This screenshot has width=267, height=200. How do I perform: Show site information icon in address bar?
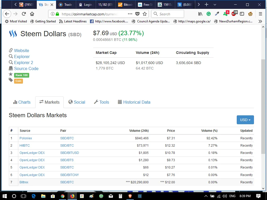coord(53,14)
